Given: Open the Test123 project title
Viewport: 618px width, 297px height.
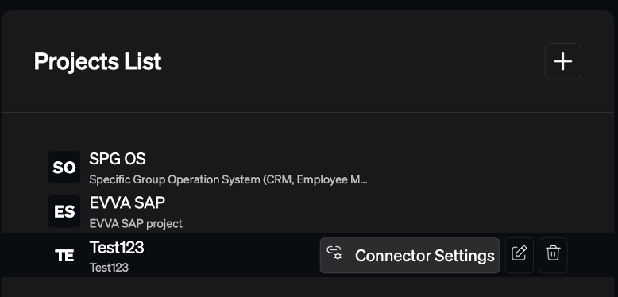Looking at the screenshot, I should pyautogui.click(x=117, y=248).
